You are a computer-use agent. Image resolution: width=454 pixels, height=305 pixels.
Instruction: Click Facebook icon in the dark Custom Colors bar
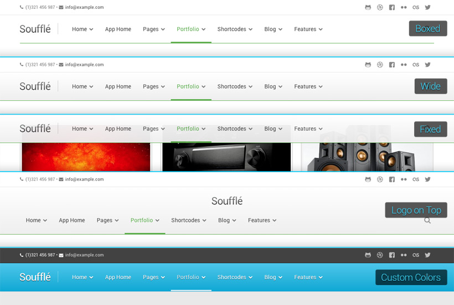(x=392, y=255)
